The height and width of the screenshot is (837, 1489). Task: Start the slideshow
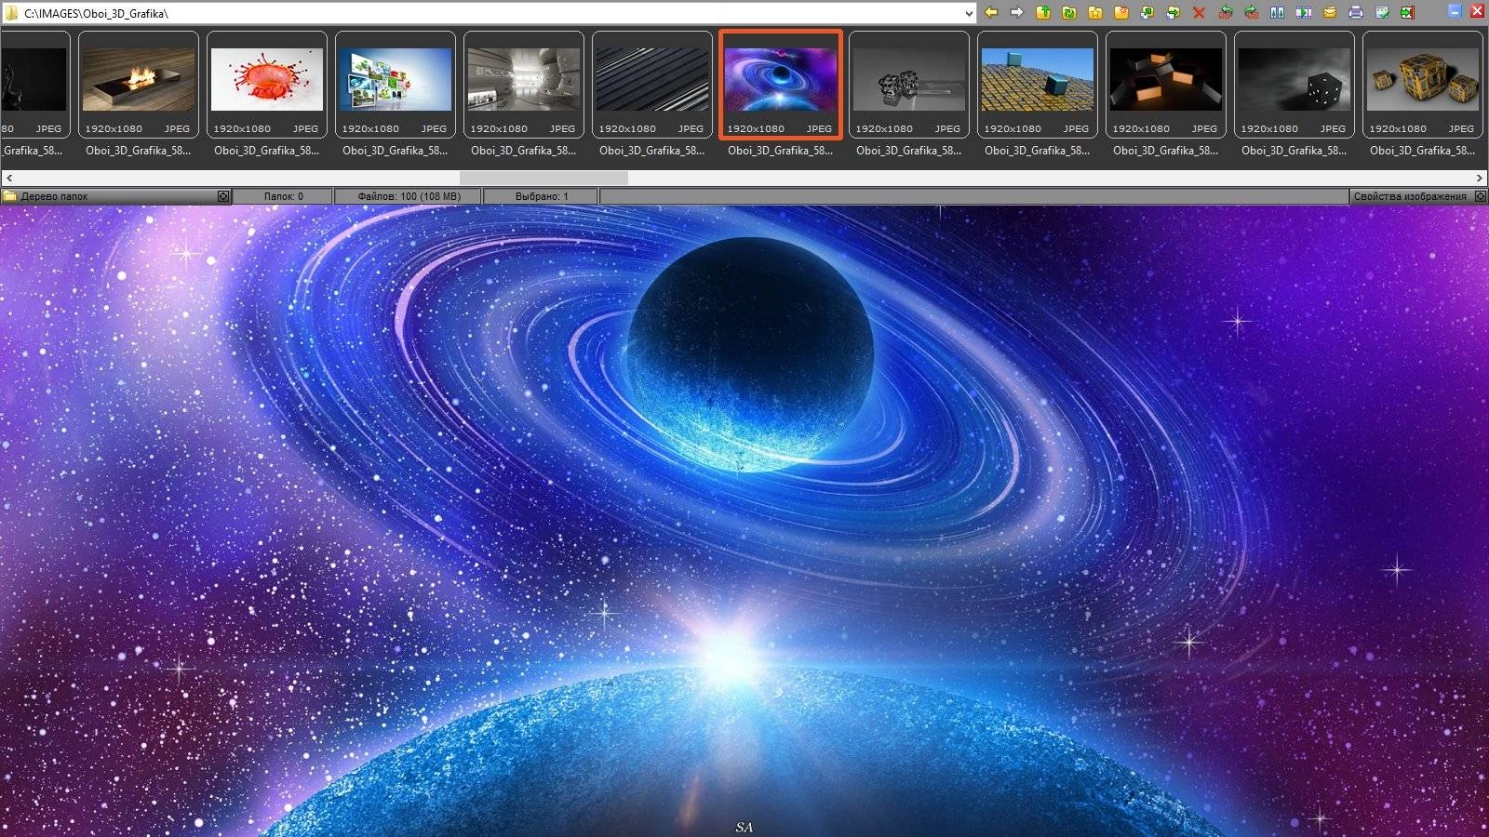1303,12
